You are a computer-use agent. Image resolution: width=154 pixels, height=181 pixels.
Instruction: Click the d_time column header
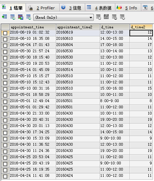[115, 27]
